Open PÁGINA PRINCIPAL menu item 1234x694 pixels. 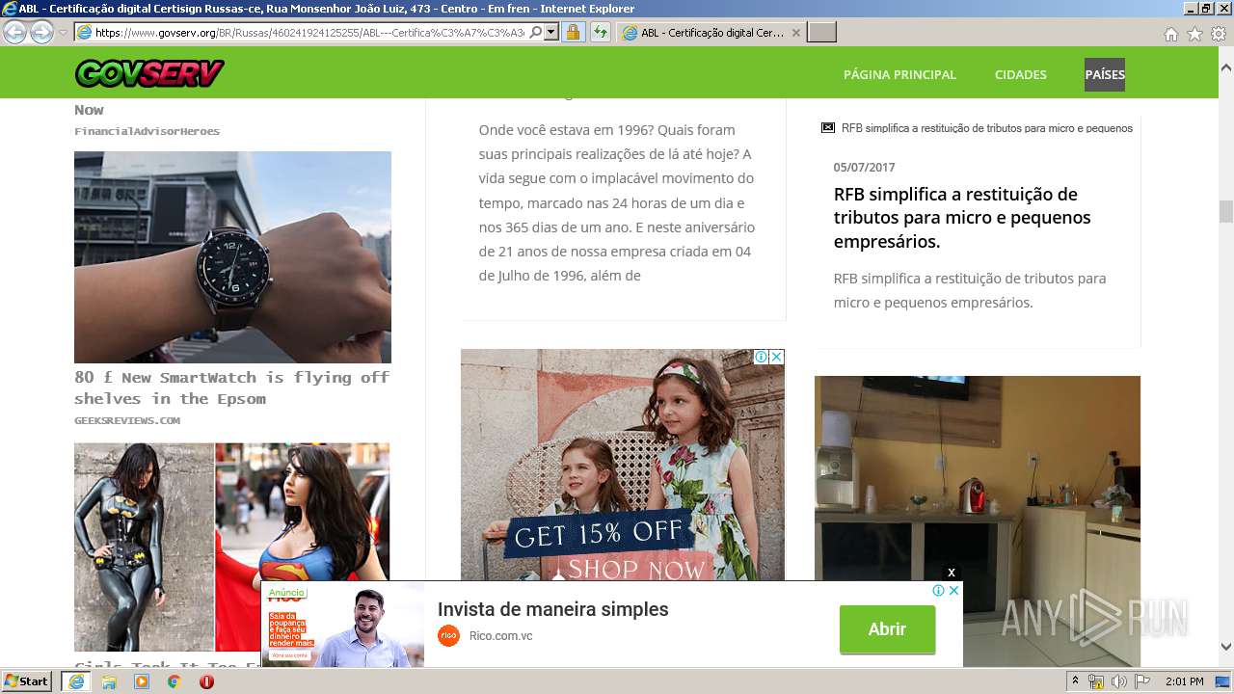899,74
